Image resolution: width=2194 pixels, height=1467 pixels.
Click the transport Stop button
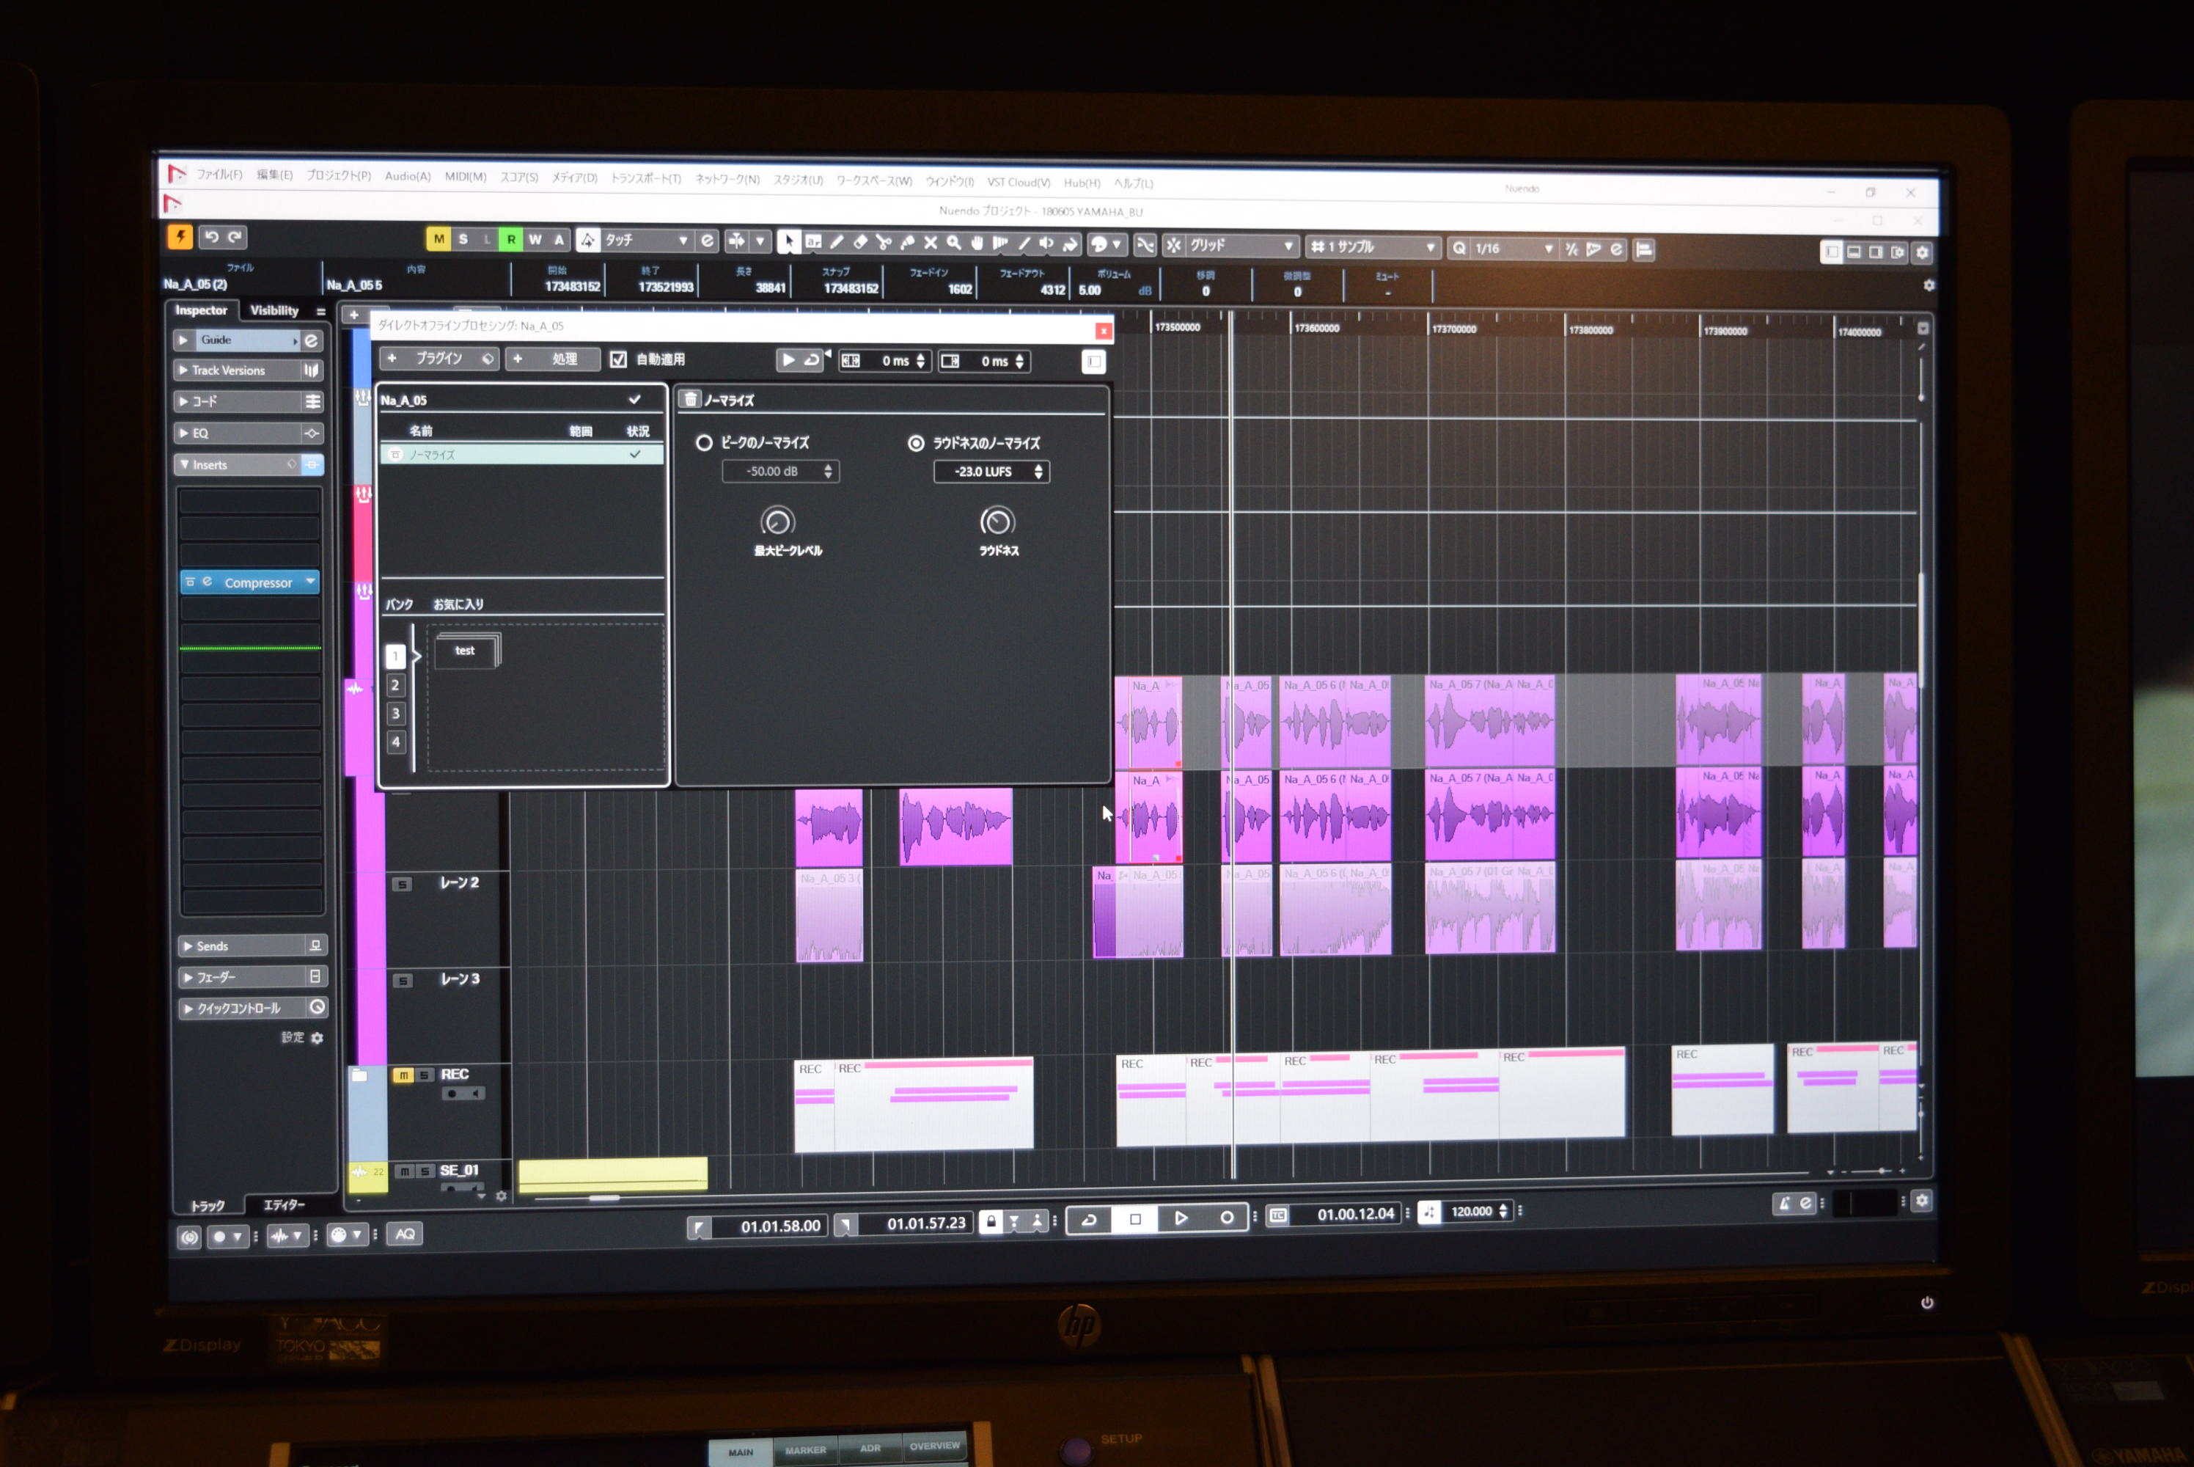(x=1134, y=1218)
